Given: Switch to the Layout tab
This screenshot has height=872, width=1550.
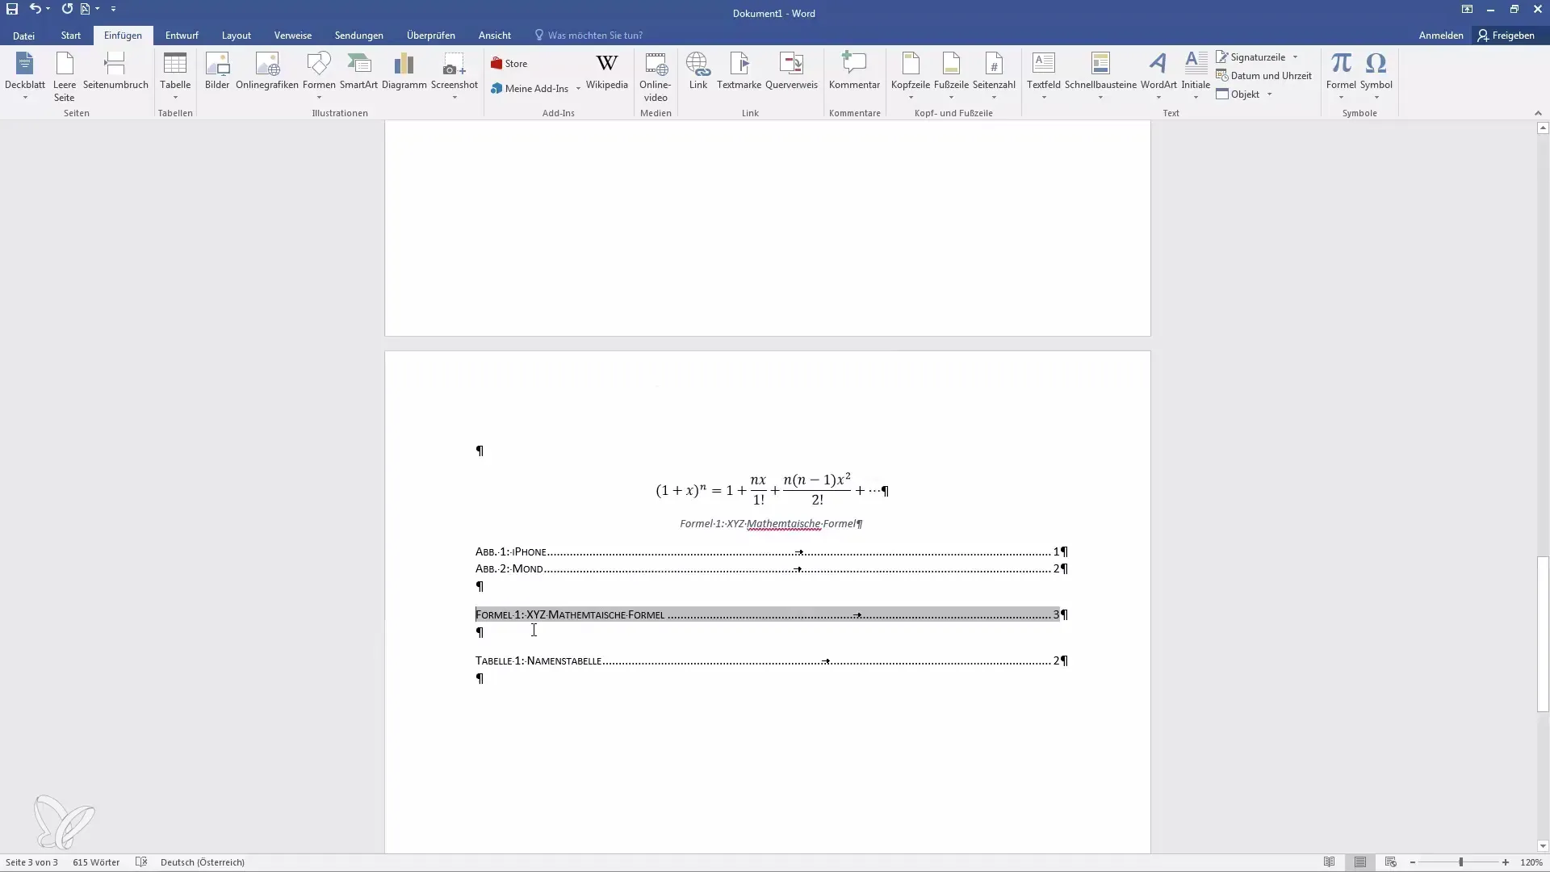Looking at the screenshot, I should pos(237,36).
